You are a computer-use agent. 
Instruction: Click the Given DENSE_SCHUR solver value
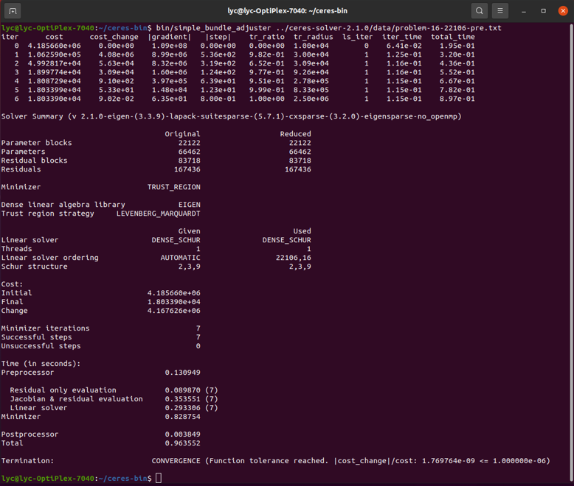click(176, 240)
